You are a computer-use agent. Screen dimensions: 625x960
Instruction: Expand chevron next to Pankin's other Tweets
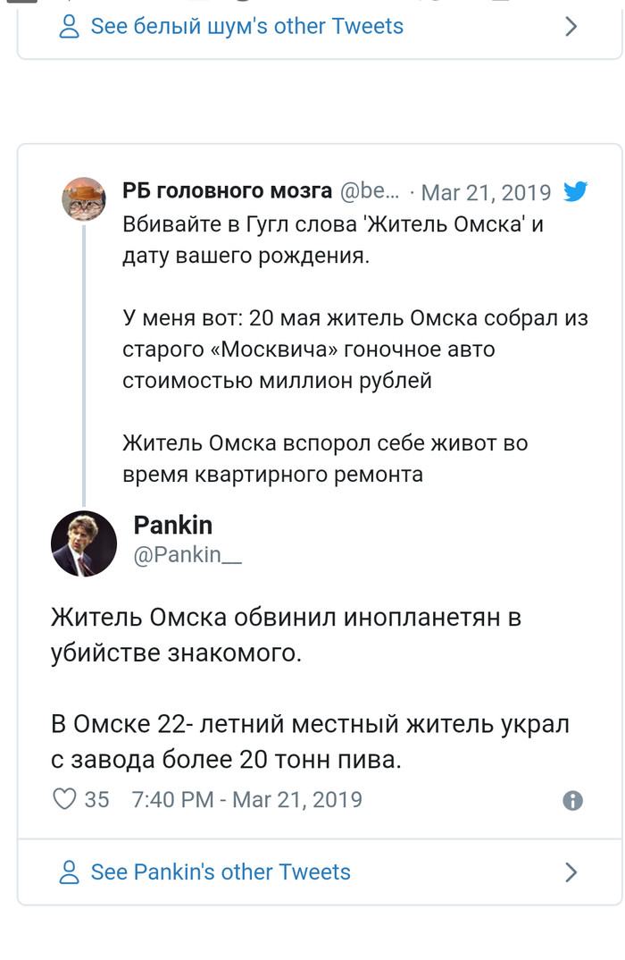pyautogui.click(x=571, y=872)
